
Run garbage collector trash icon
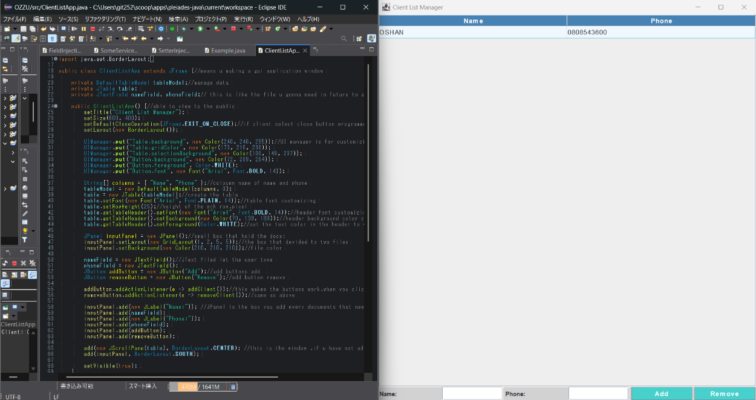click(233, 387)
